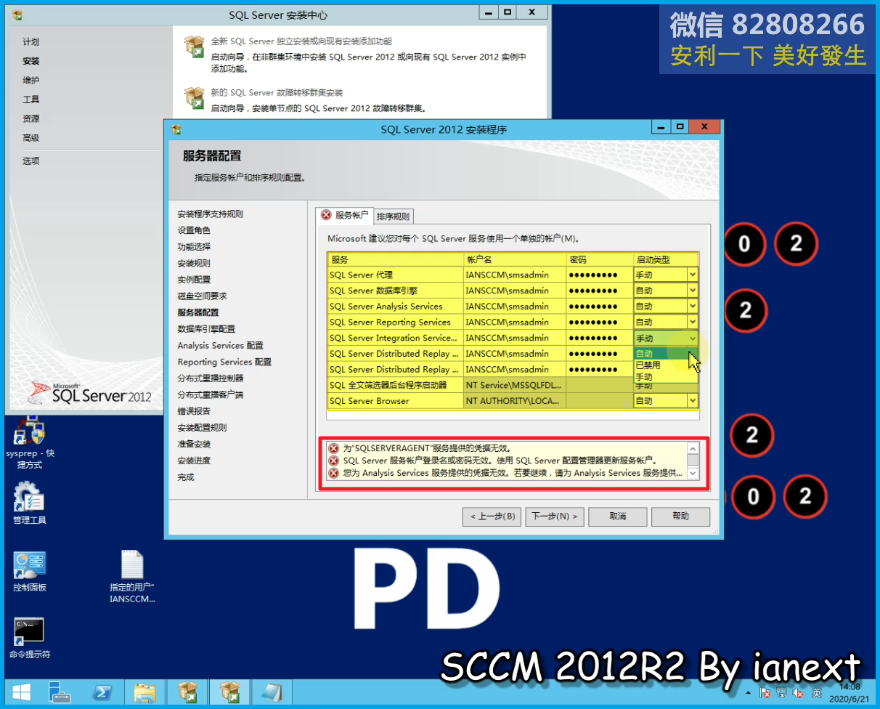Open startup type dropdown for Reporting Services
Viewport: 880px width, 709px height.
click(693, 322)
